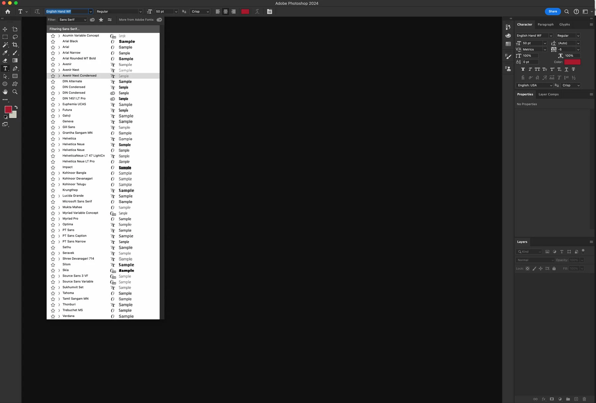Toggle Character and Paragraph panels button

[x=270, y=12]
